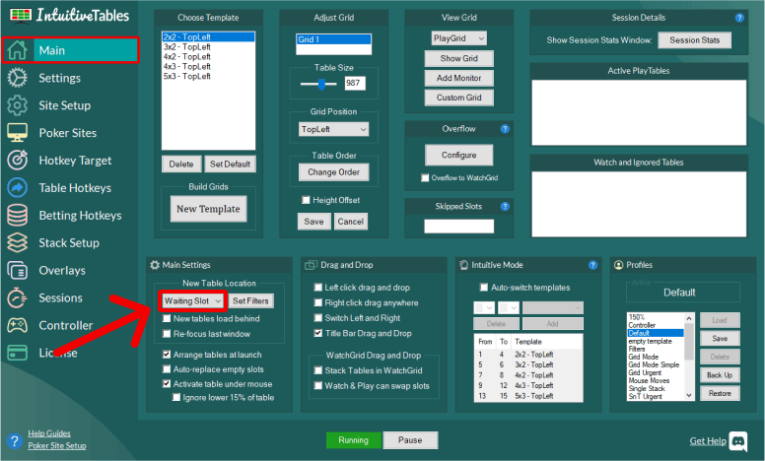Click the Table Size value field

355,83
